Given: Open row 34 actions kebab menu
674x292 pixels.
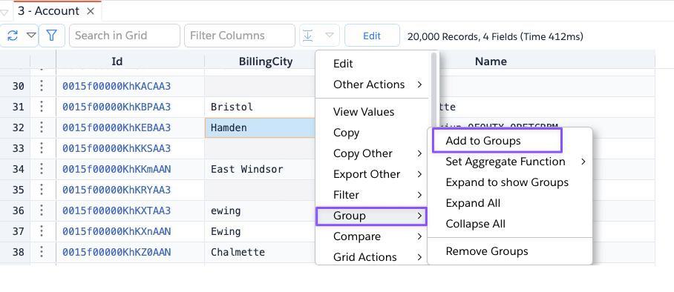Looking at the screenshot, I should click(42, 169).
